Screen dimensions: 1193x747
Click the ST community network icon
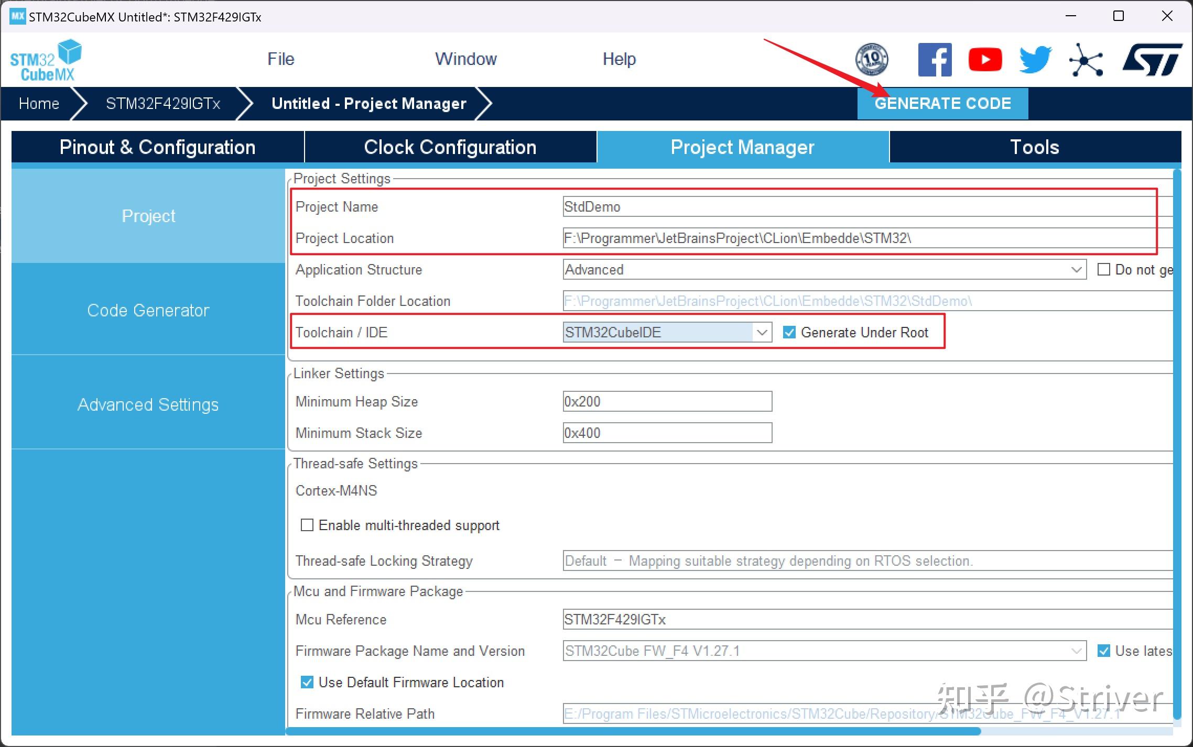[x=1086, y=60]
